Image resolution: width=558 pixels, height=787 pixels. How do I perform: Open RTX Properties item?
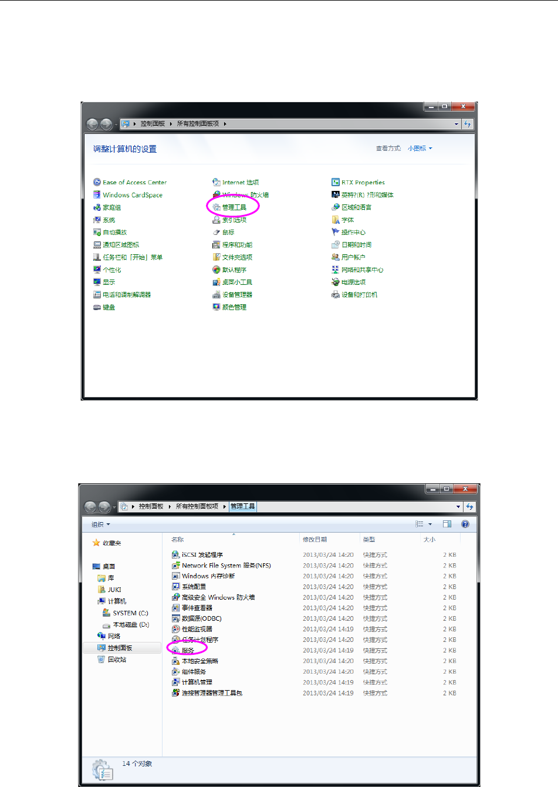point(359,182)
